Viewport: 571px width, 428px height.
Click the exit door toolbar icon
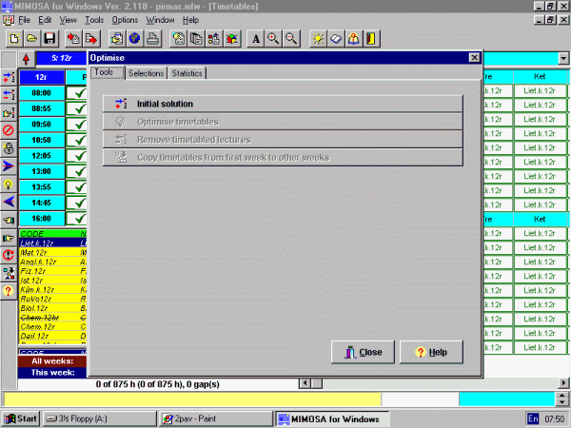(372, 39)
